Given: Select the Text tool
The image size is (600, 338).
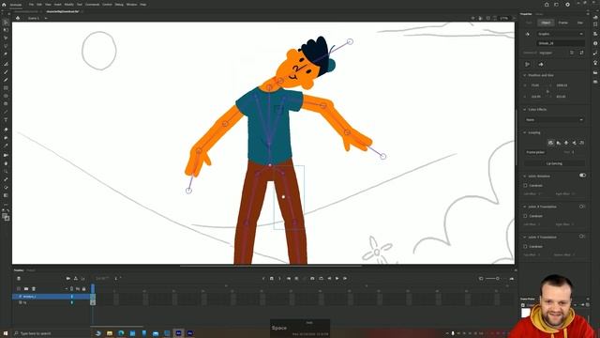Looking at the screenshot, I should 6,120.
